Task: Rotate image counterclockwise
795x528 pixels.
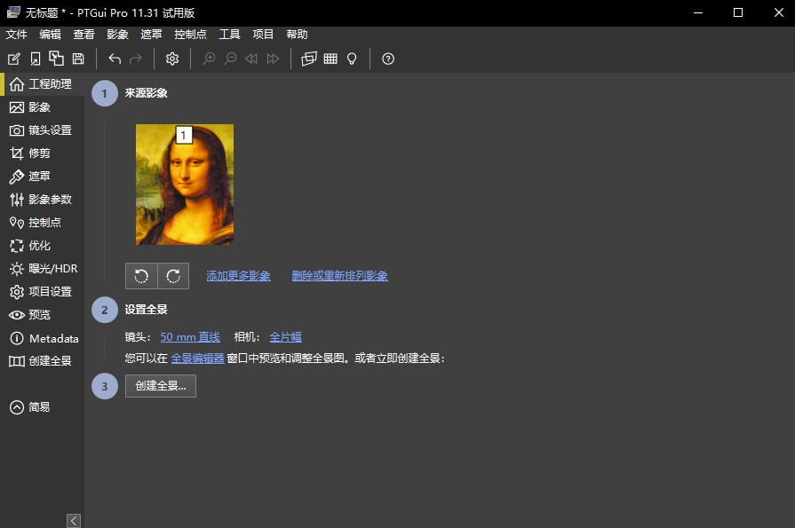Action: pos(141,276)
